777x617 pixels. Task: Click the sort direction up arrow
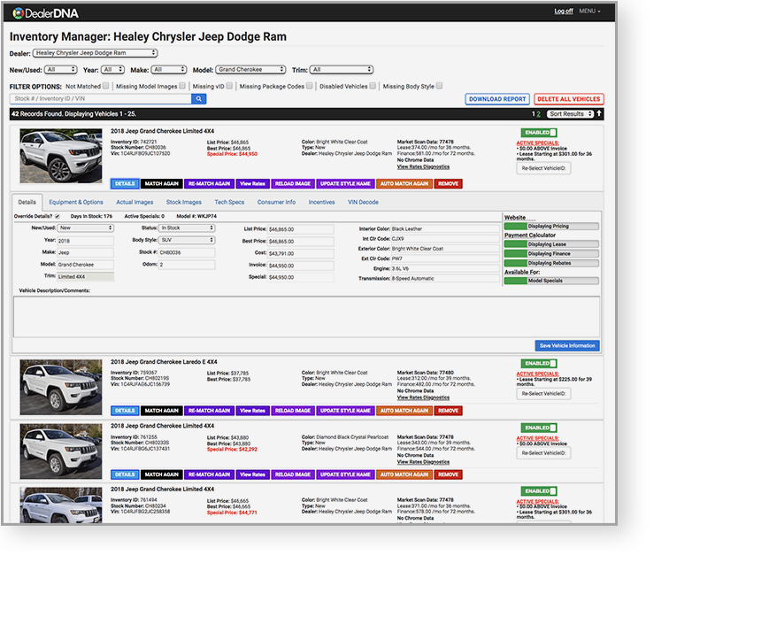599,114
